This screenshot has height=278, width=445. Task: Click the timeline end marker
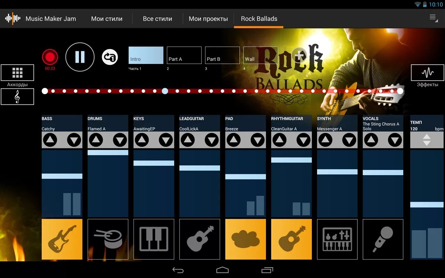(x=400, y=91)
